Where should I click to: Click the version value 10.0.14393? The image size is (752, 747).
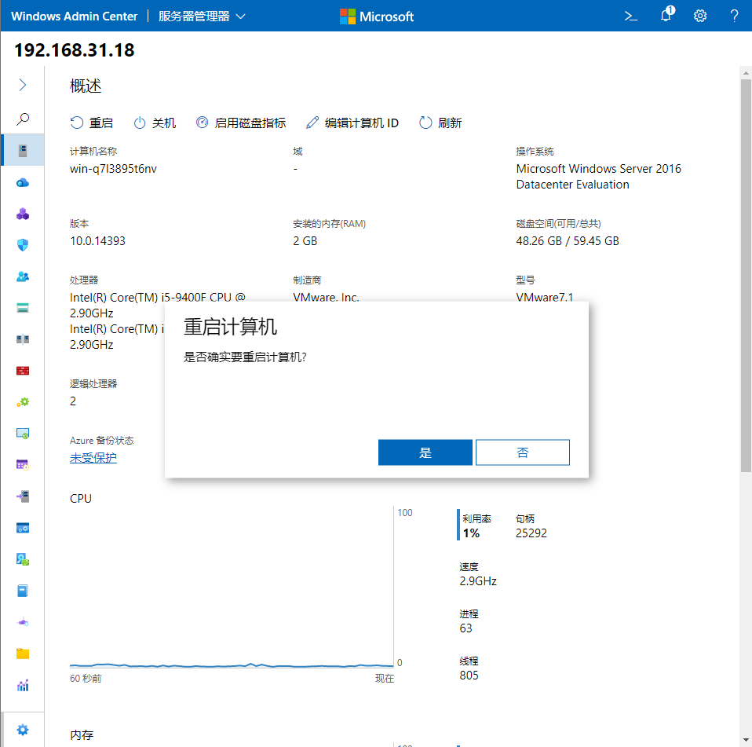coord(97,241)
